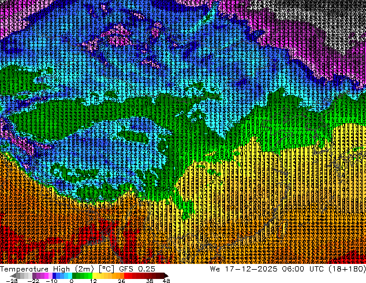Click the "(18+180)" forecast run label
Image resolution: width=366 pixels, height=283 pixels.
(x=348, y=269)
